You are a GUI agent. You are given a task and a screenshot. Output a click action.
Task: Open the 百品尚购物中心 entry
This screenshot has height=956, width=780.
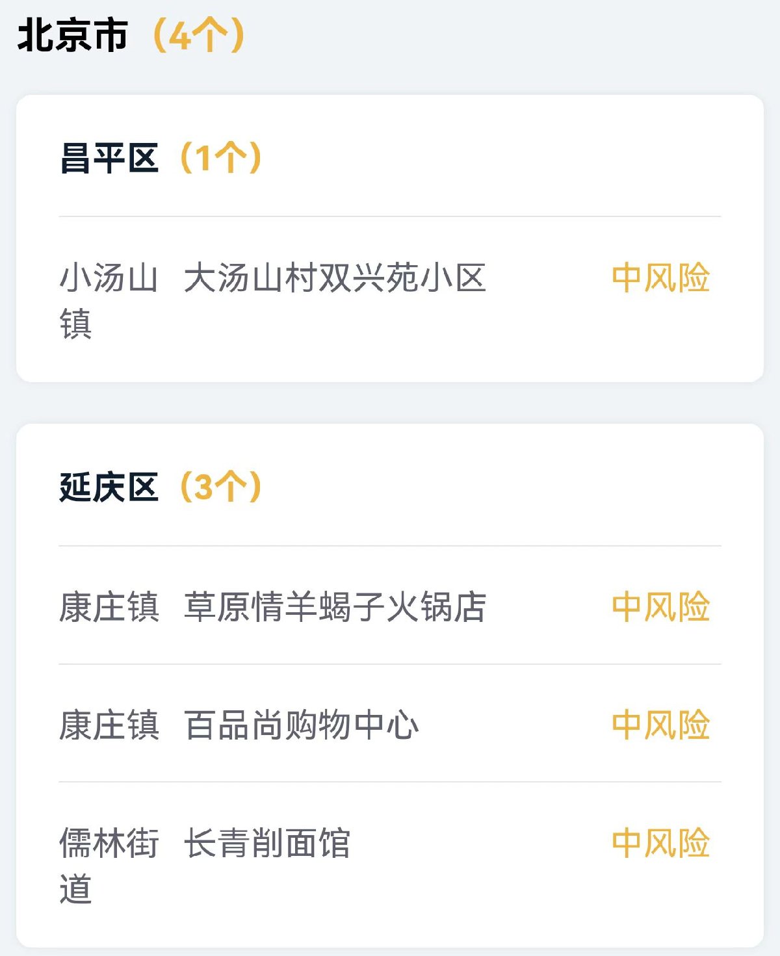point(302,725)
